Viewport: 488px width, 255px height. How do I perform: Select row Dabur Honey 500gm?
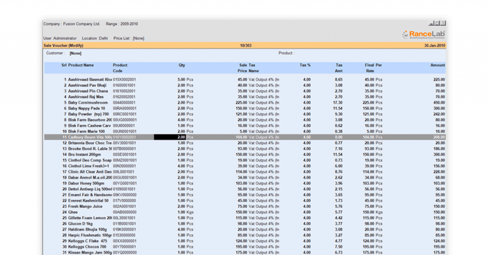pos(245,183)
